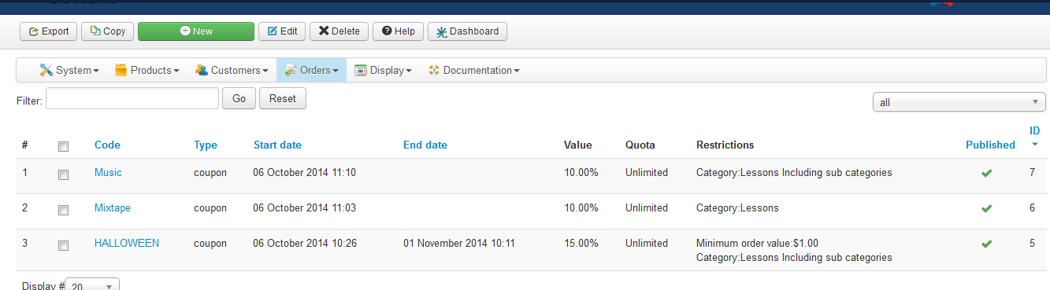Toggle published checkmark for HALLOWEEN coupon
The image size is (1050, 290).
(986, 244)
